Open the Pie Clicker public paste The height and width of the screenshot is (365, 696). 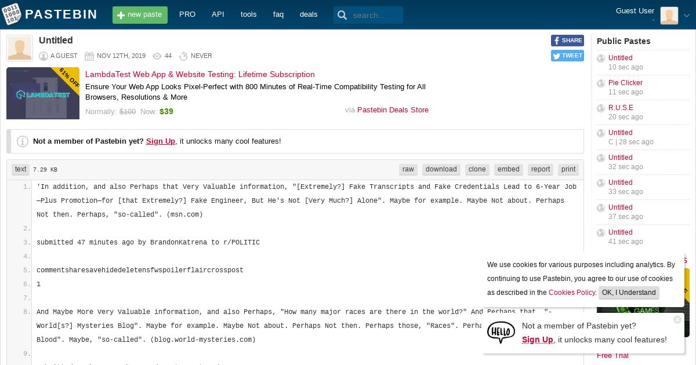[x=625, y=83]
